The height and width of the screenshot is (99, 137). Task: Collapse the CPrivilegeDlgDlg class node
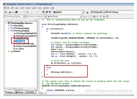tap(9, 31)
